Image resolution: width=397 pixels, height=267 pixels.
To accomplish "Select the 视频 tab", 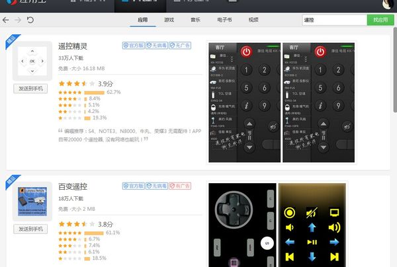I will 253,20.
